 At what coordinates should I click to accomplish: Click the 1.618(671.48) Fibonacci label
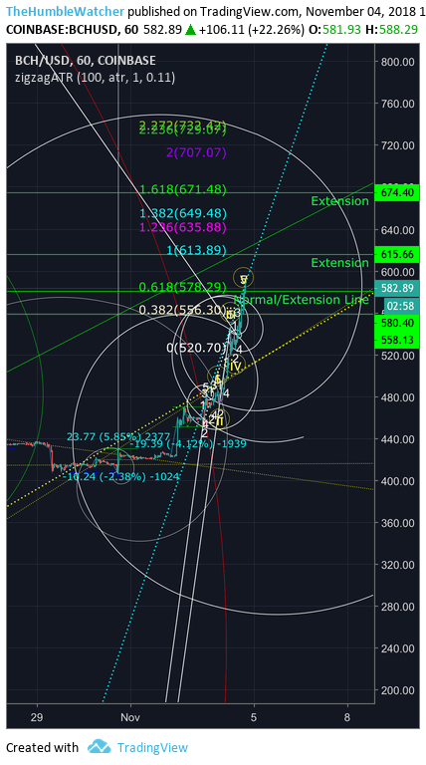pyautogui.click(x=183, y=189)
